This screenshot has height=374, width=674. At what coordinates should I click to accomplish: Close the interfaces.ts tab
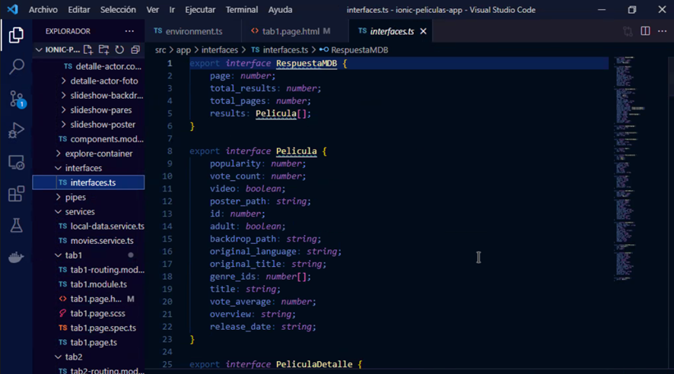(x=423, y=31)
